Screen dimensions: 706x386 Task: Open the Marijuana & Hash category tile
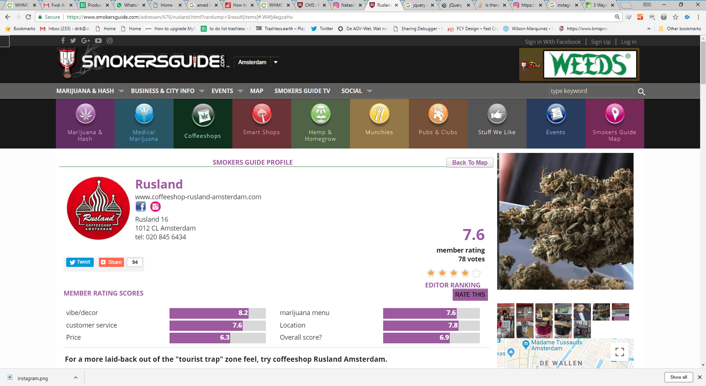coord(85,124)
